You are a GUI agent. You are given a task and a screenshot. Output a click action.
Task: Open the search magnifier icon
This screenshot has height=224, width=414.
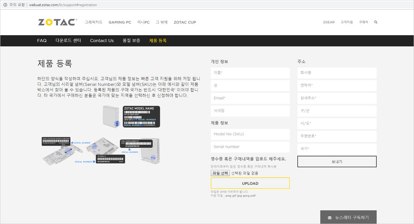376,22
